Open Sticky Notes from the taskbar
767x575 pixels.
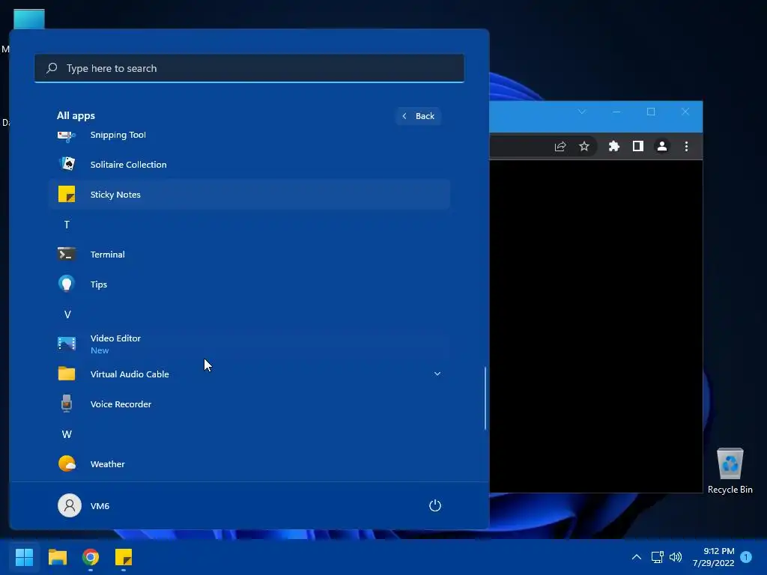pos(124,557)
